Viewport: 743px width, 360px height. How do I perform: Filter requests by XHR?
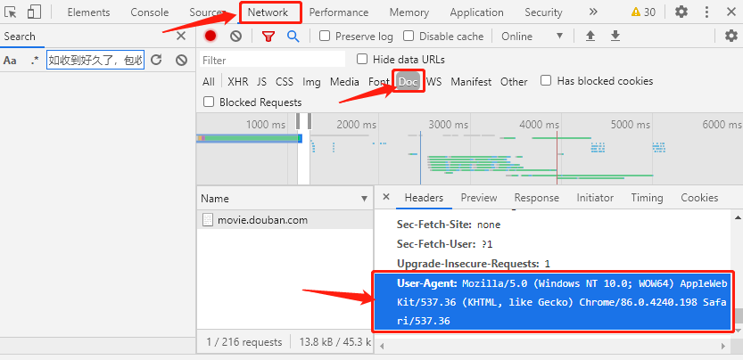[237, 81]
